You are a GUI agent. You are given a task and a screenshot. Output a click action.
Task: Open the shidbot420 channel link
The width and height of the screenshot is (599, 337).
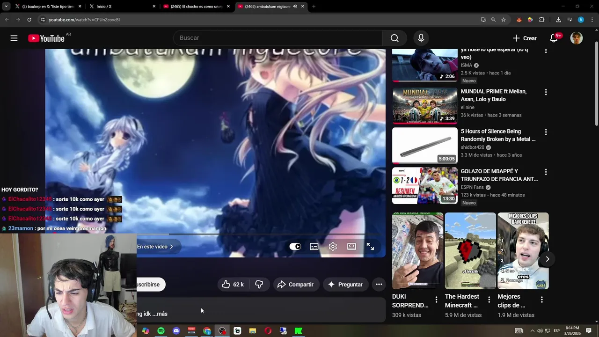coord(473,147)
